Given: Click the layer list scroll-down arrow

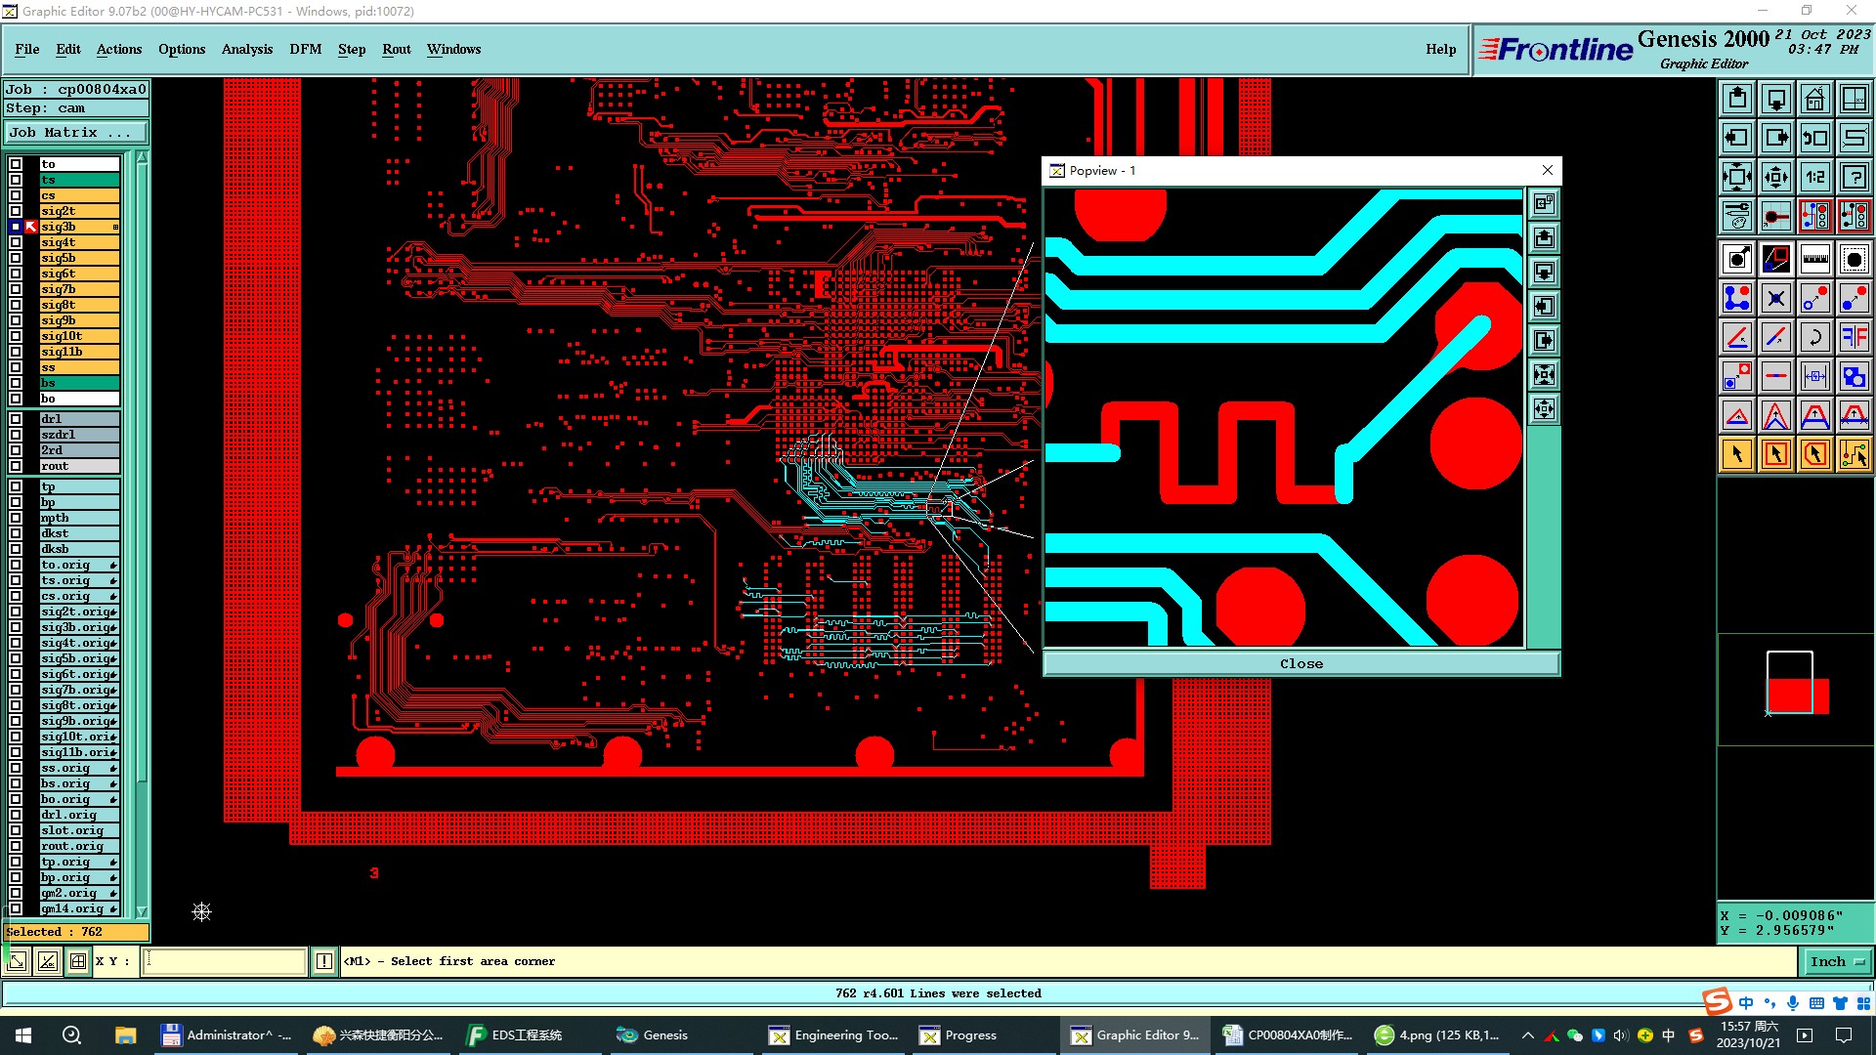Looking at the screenshot, I should (x=142, y=911).
